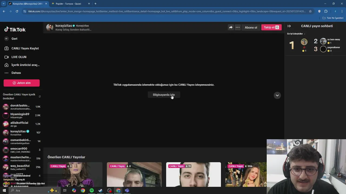Image resolution: width=346 pixels, height=194 pixels.
Task: Click korayizitas username in stream header
Action: pos(64,26)
